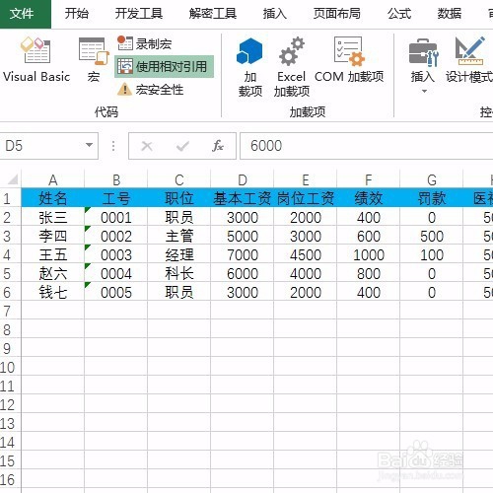
Task: Open the 加载项 add-ins store icon
Action: point(249,67)
